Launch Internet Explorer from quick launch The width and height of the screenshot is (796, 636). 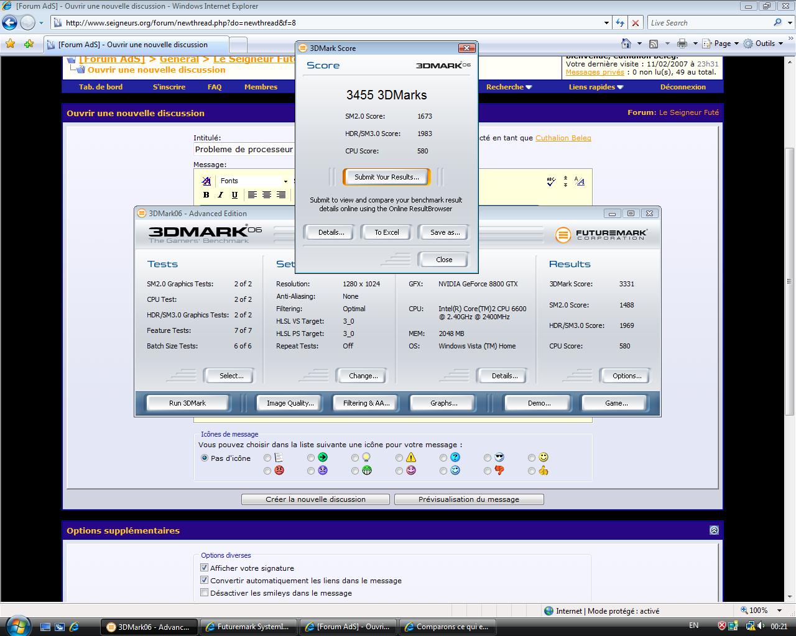74,627
